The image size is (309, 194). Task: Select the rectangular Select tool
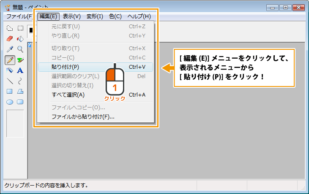pyautogui.click(x=20, y=28)
